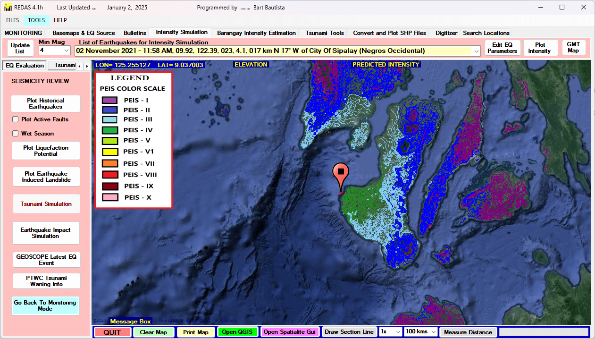Viewport: 595px width, 339px height.
Task: Click the red QUIT button
Action: click(x=112, y=332)
